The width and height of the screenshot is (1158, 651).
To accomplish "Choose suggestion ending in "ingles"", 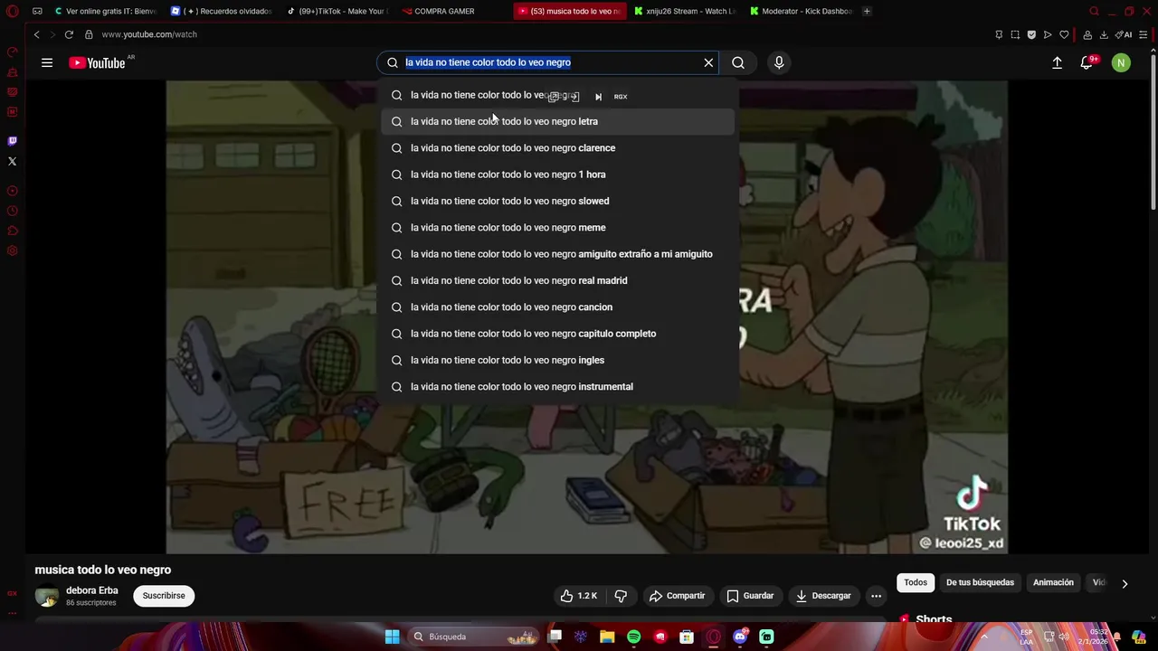I will click(x=557, y=360).
